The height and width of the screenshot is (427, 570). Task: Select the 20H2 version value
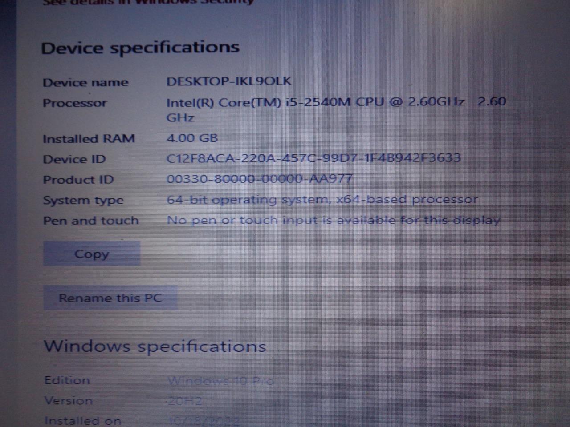[185, 401]
